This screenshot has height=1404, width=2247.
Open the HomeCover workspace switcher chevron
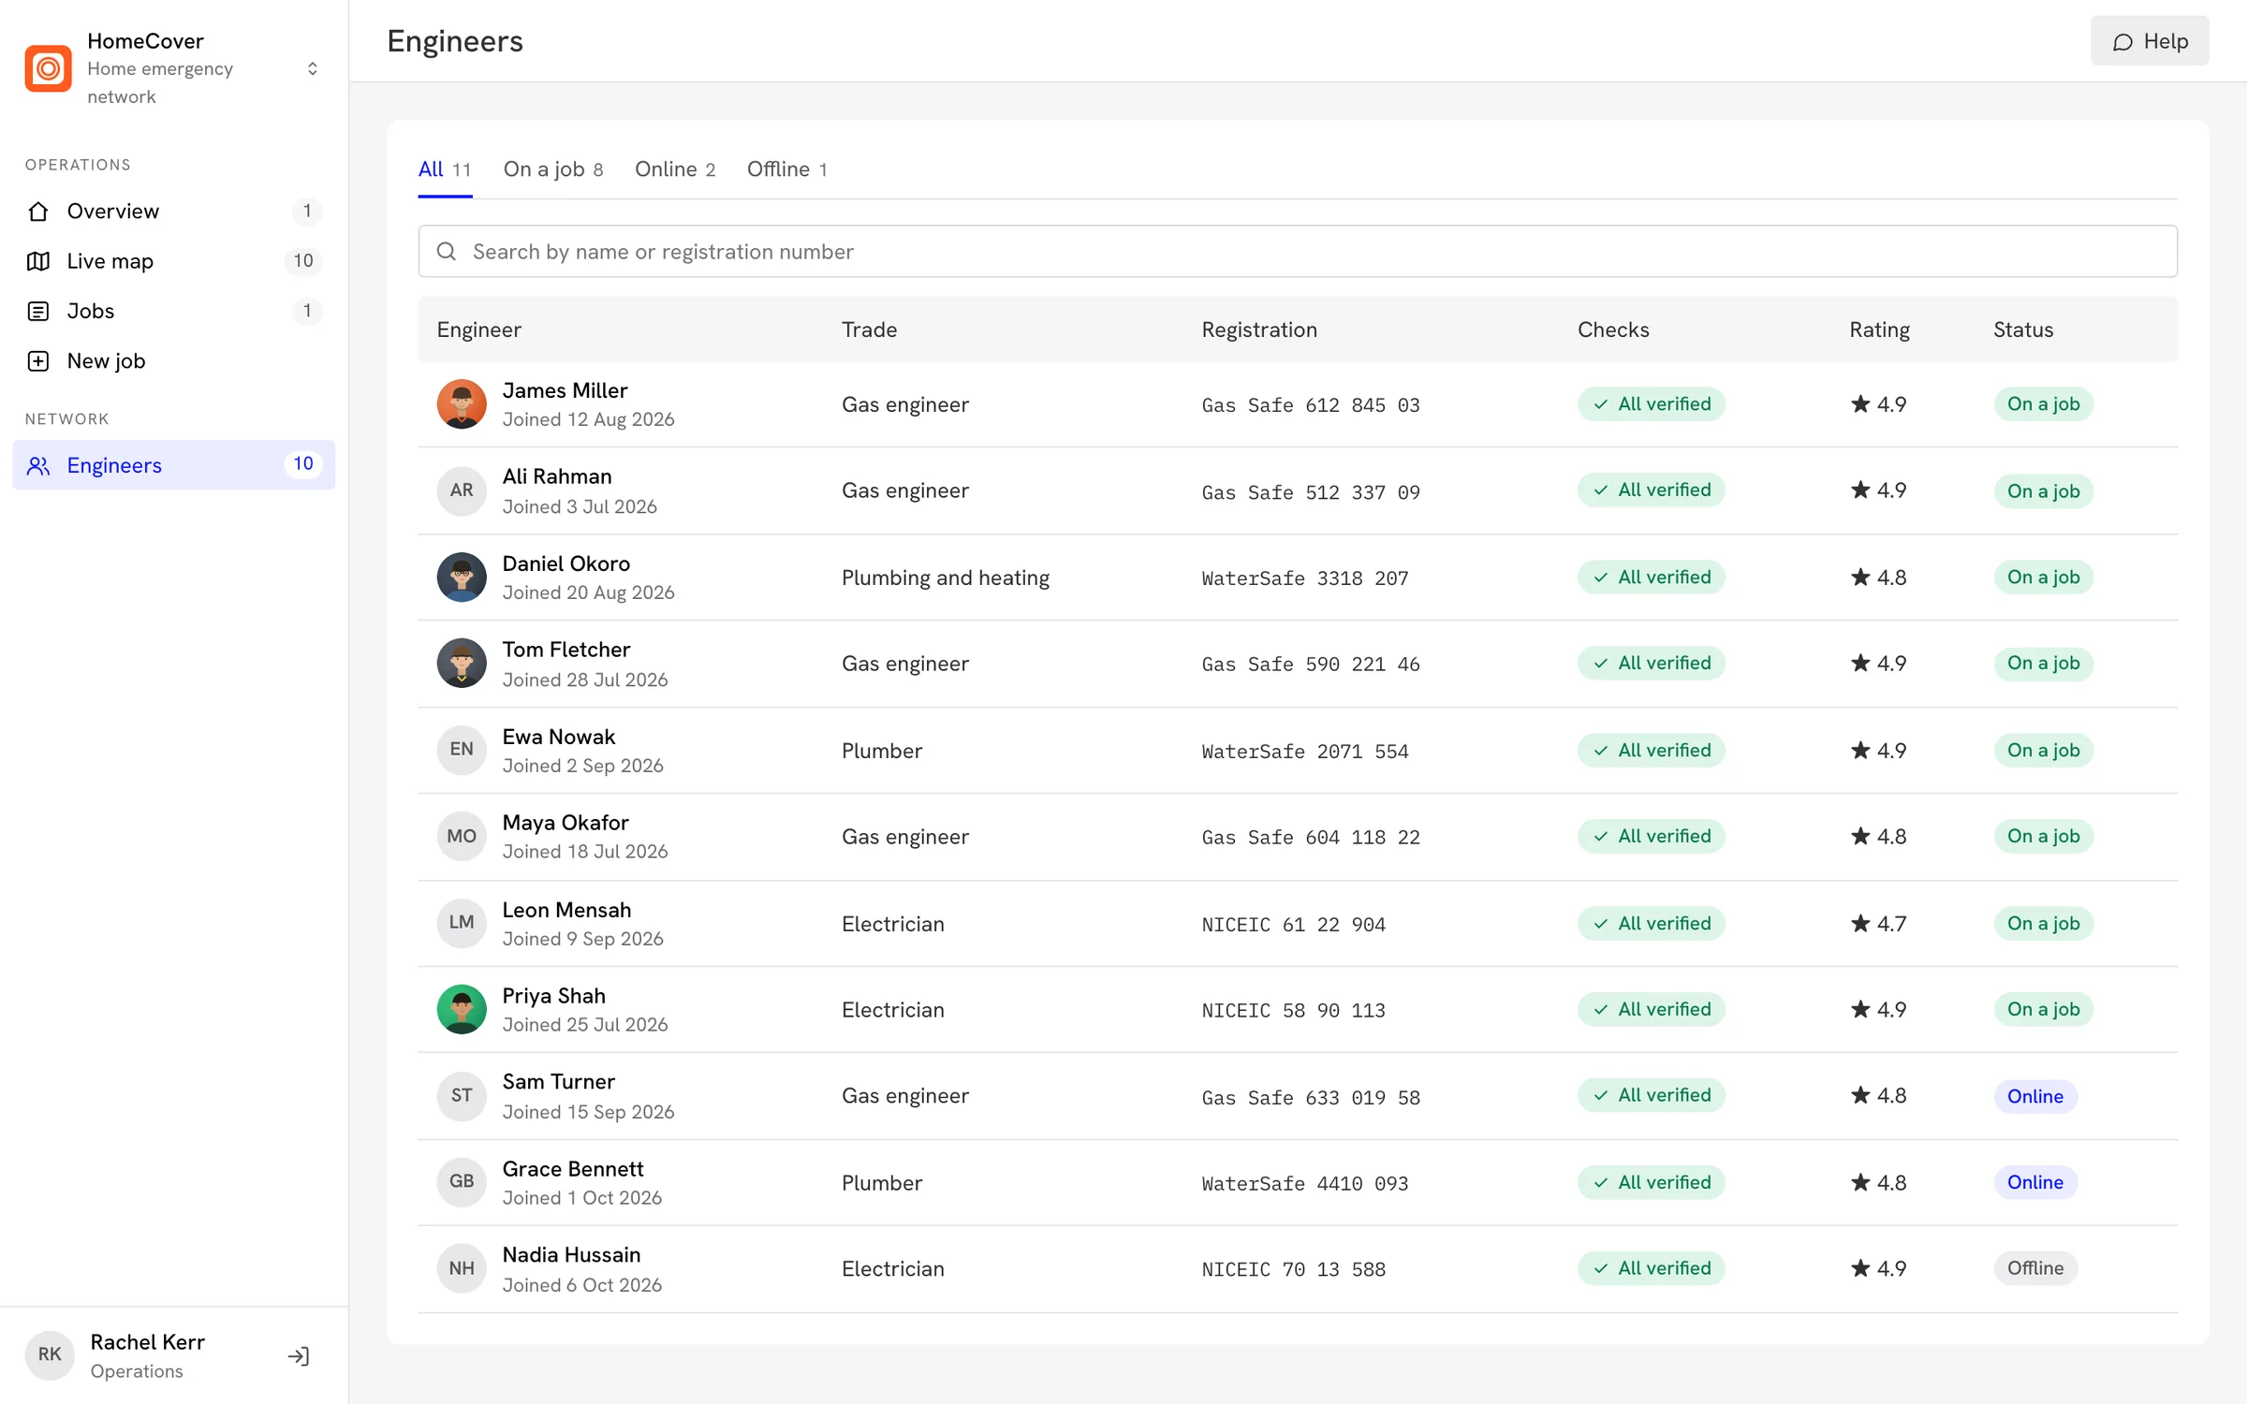pos(313,68)
